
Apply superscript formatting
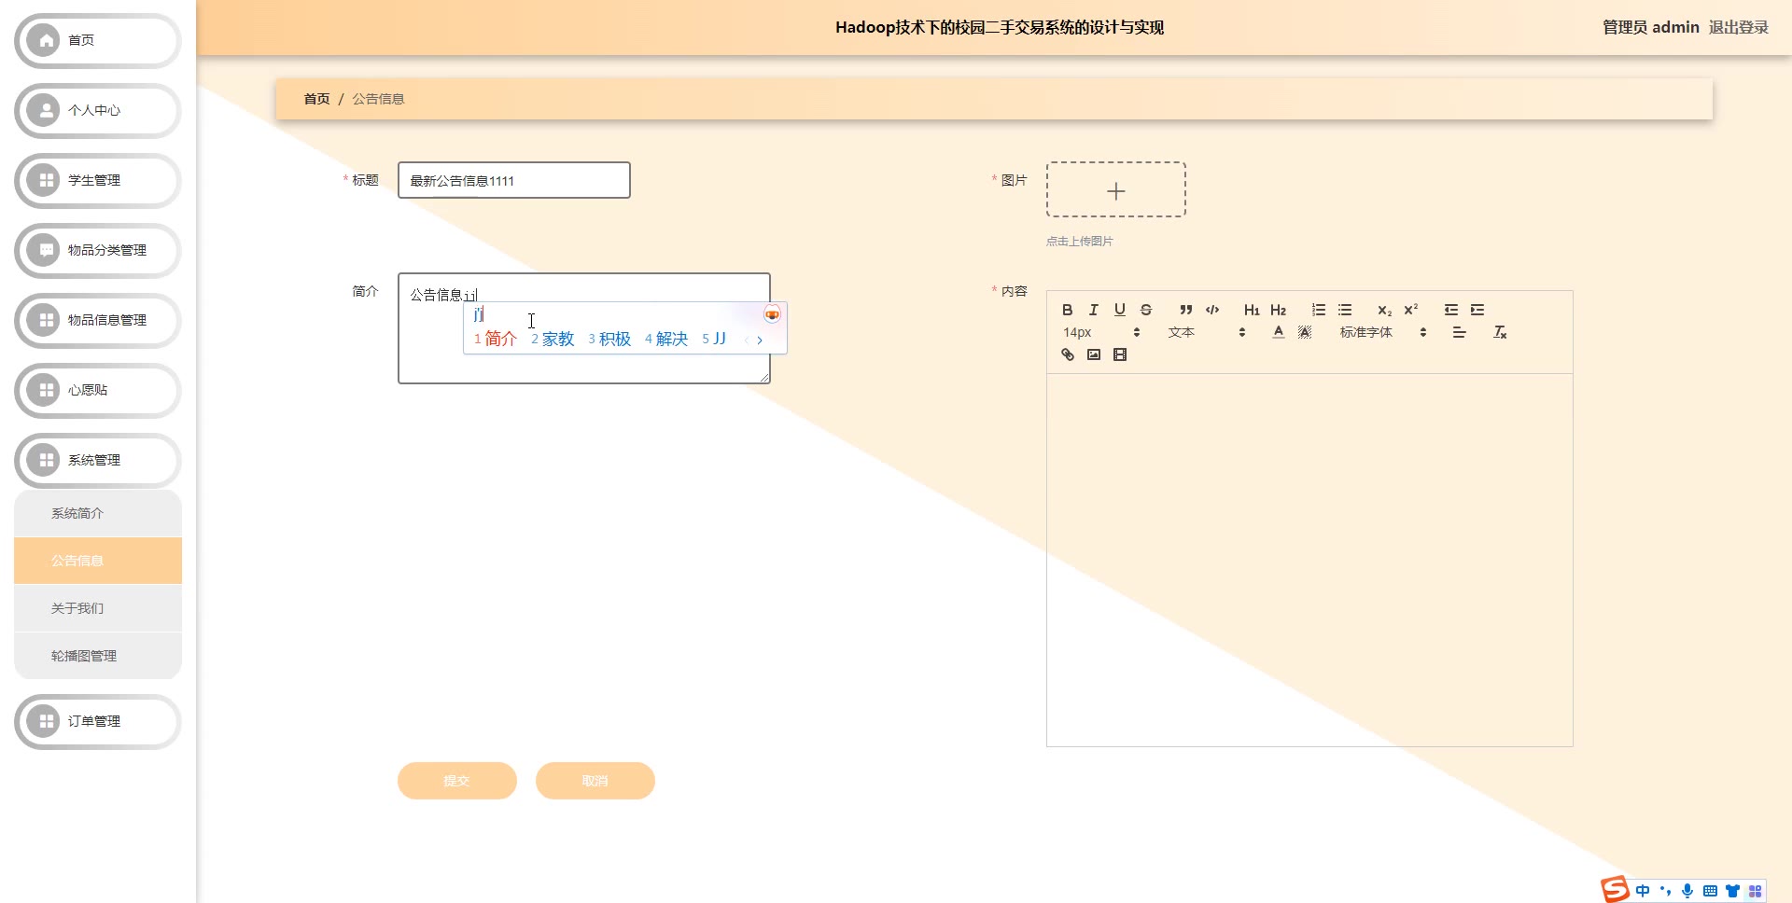1411,310
